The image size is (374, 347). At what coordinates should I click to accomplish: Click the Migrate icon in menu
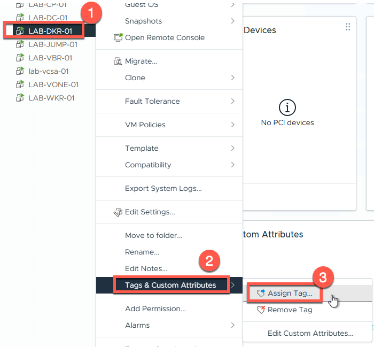118,61
